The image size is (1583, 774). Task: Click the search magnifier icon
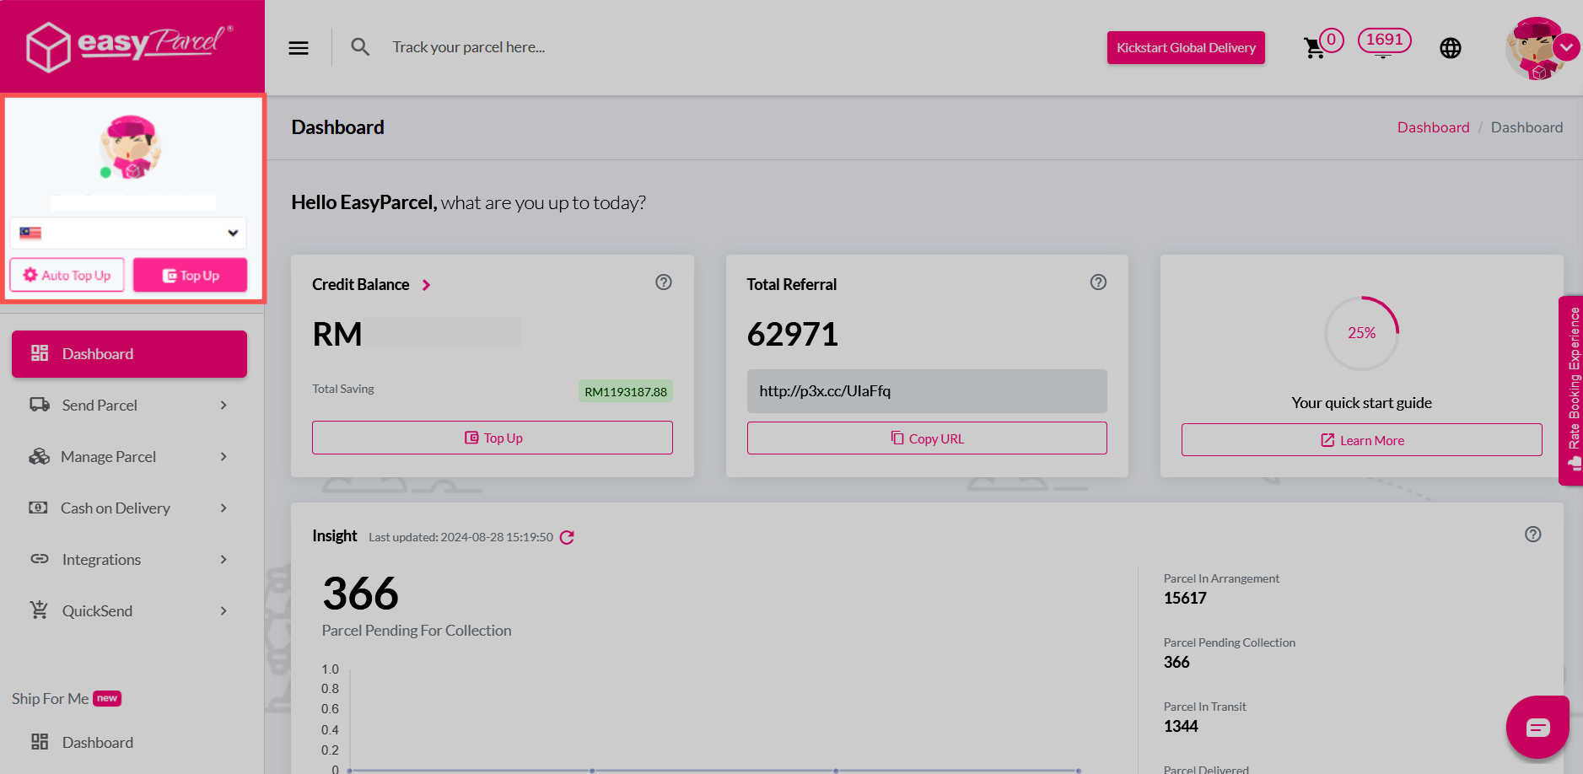[x=360, y=47]
